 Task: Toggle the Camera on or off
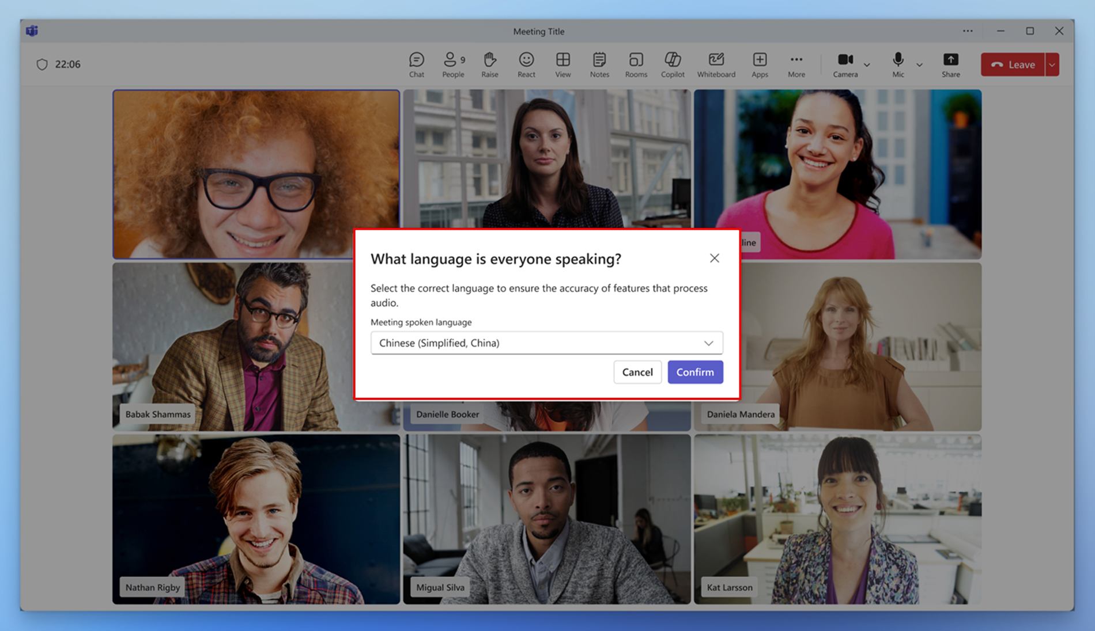point(845,64)
